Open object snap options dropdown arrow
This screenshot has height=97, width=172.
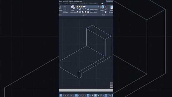point(90,95)
